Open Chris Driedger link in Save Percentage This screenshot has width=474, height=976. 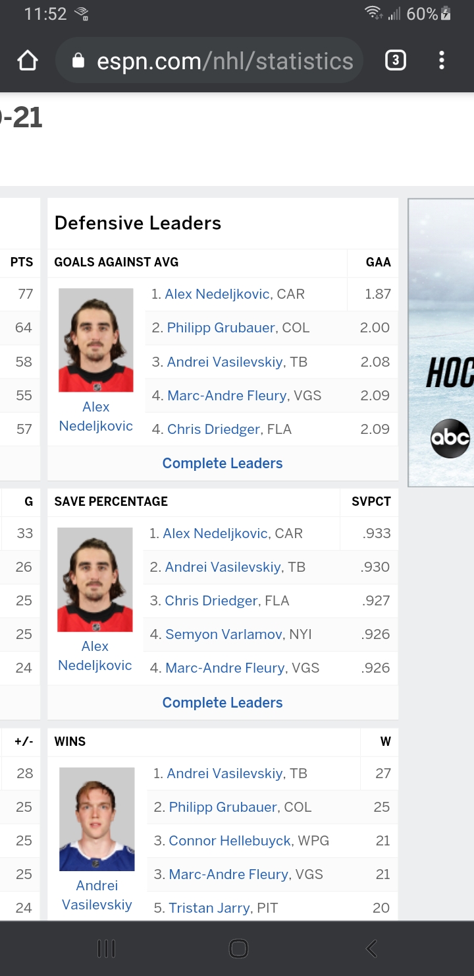pos(211,601)
